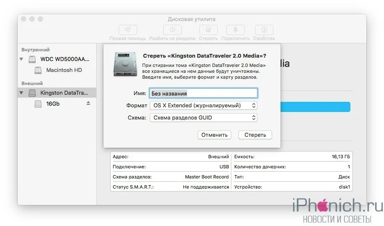Click the Внешний section header
Screen dimensions: 384x226
click(32, 83)
